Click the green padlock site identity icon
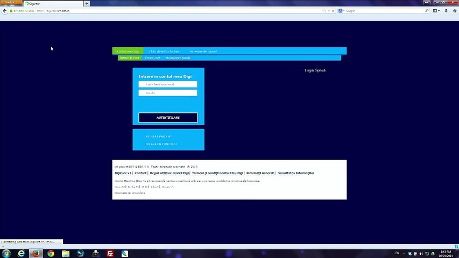The width and height of the screenshot is (459, 258). tap(11, 11)
